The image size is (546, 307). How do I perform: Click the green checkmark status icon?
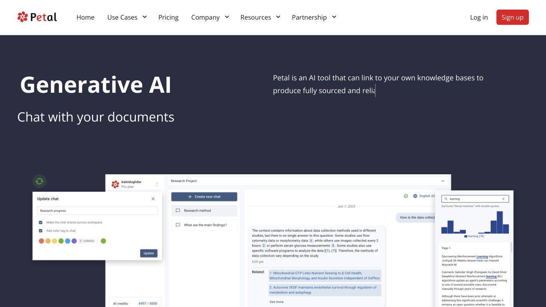coord(406,196)
